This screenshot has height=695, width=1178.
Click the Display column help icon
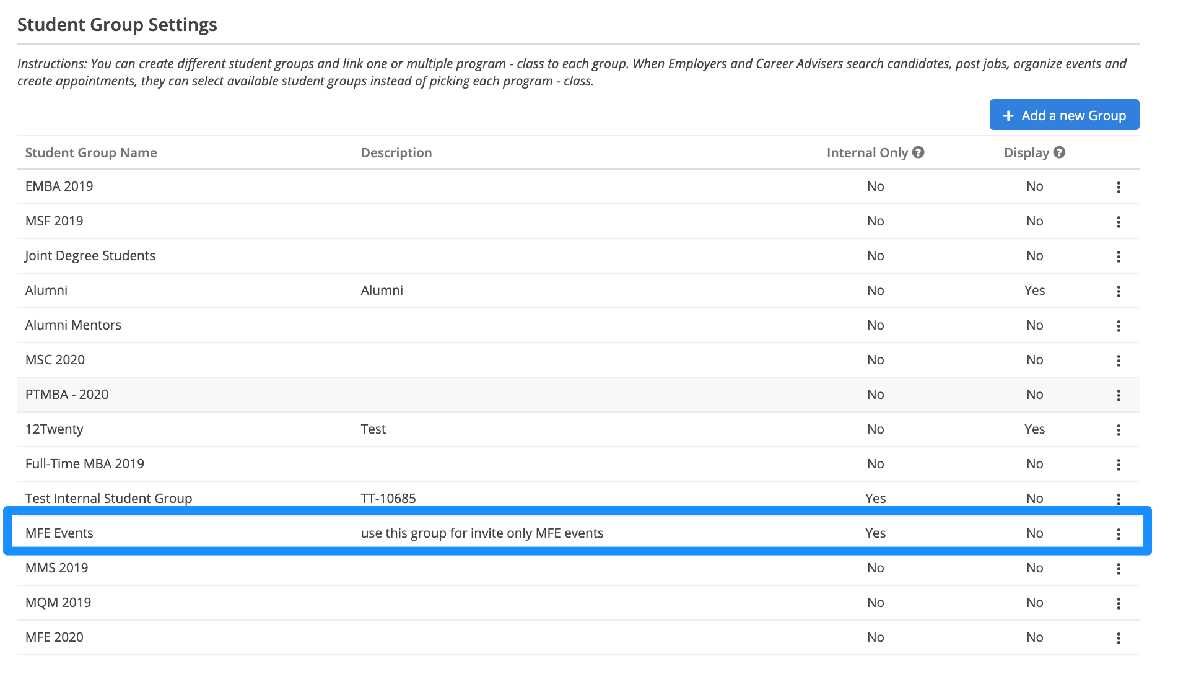coord(1060,152)
